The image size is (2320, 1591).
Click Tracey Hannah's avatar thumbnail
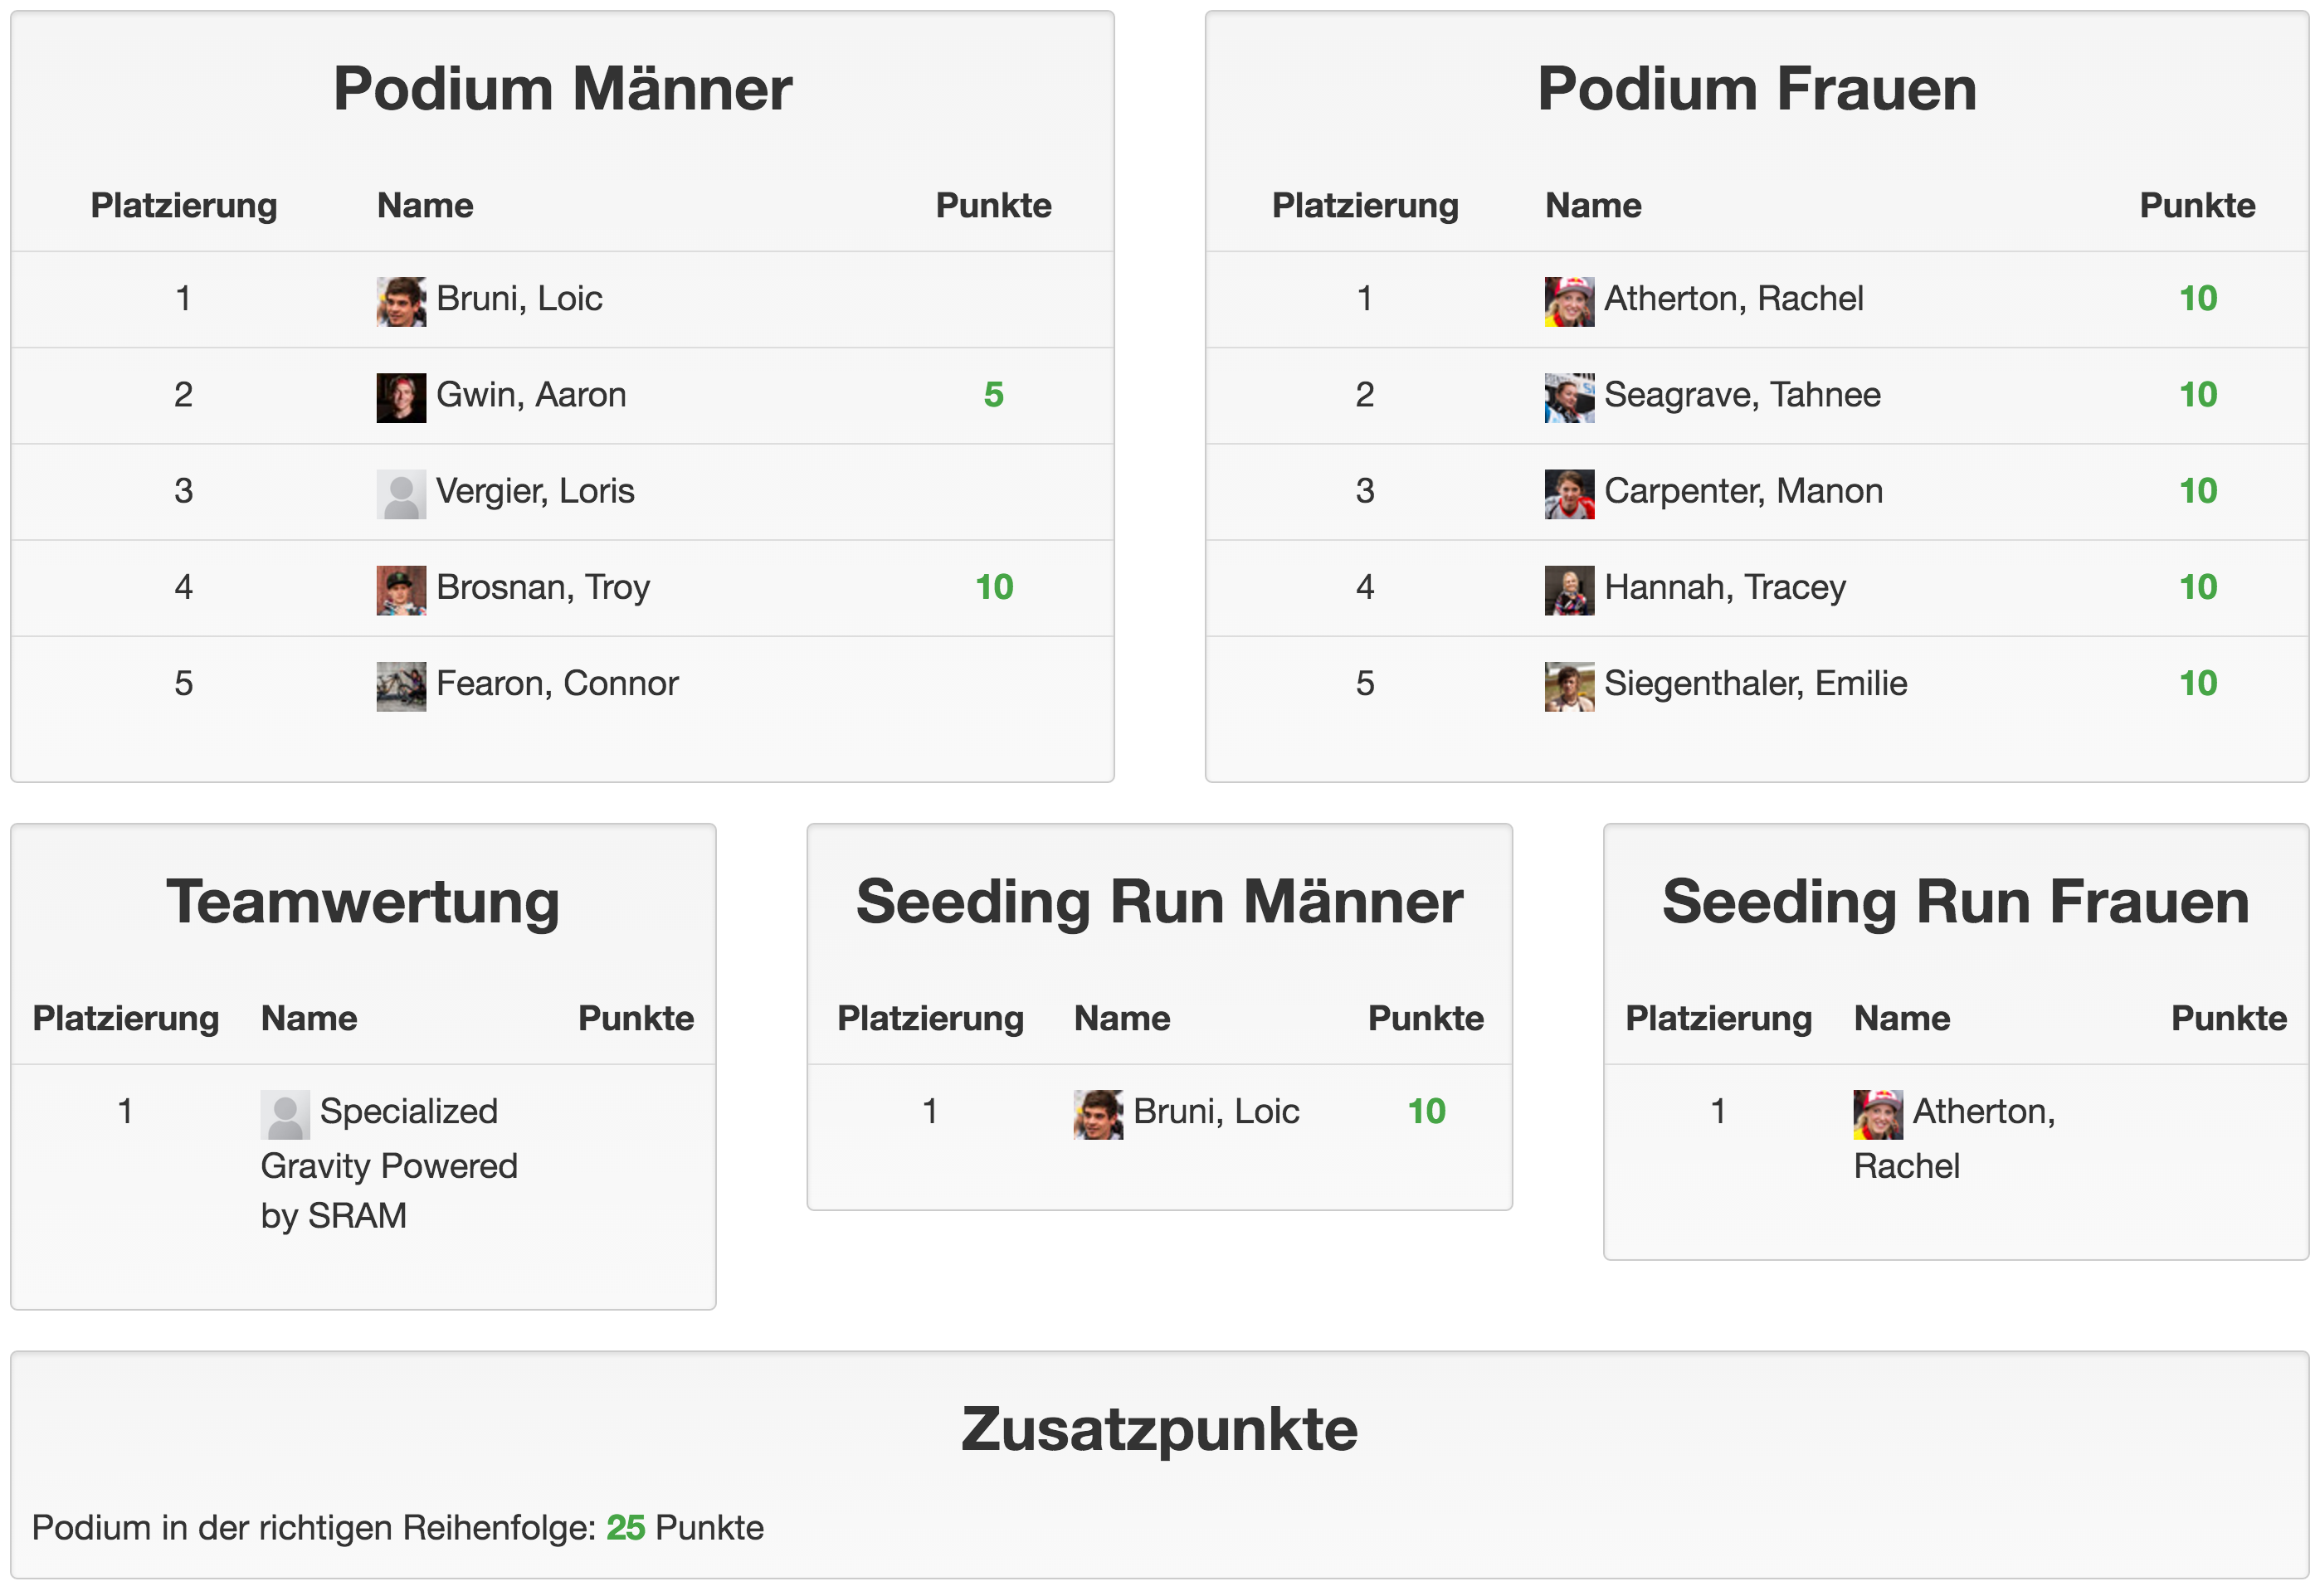[1569, 590]
